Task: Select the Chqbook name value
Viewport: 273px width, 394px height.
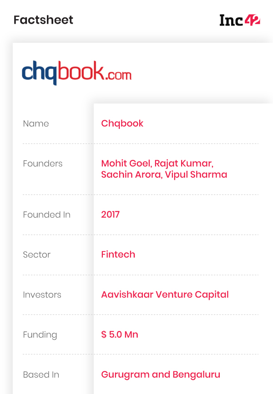Action: 122,123
